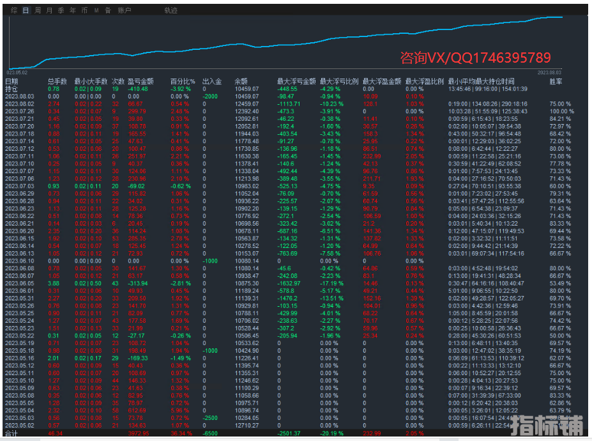Switch to the 月 monthly tab
This screenshot has height=441, width=592.
49,10
